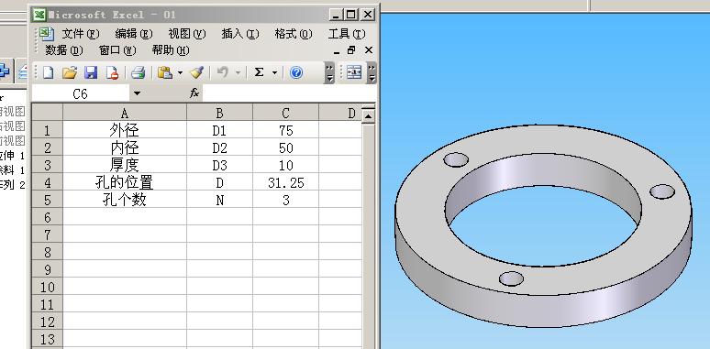Select cell with value 31.25
This screenshot has width=710, height=349.
click(x=285, y=182)
